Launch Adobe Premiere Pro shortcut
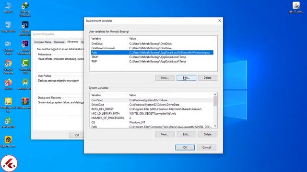307x172 pixels. pyautogui.click(x=24, y=48)
